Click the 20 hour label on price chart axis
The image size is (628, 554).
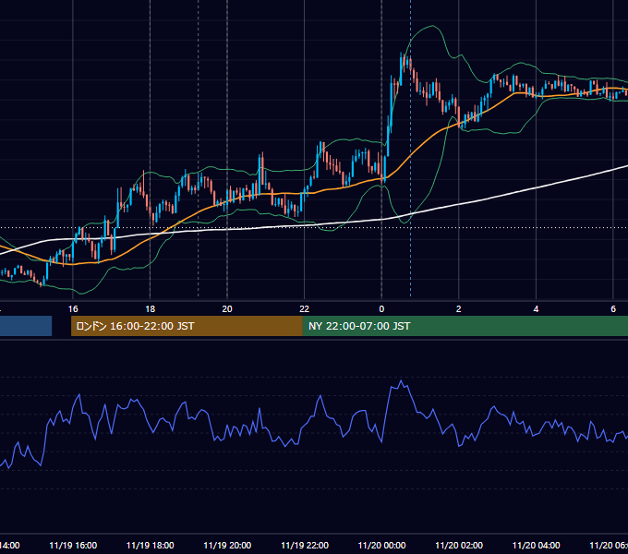pos(227,309)
